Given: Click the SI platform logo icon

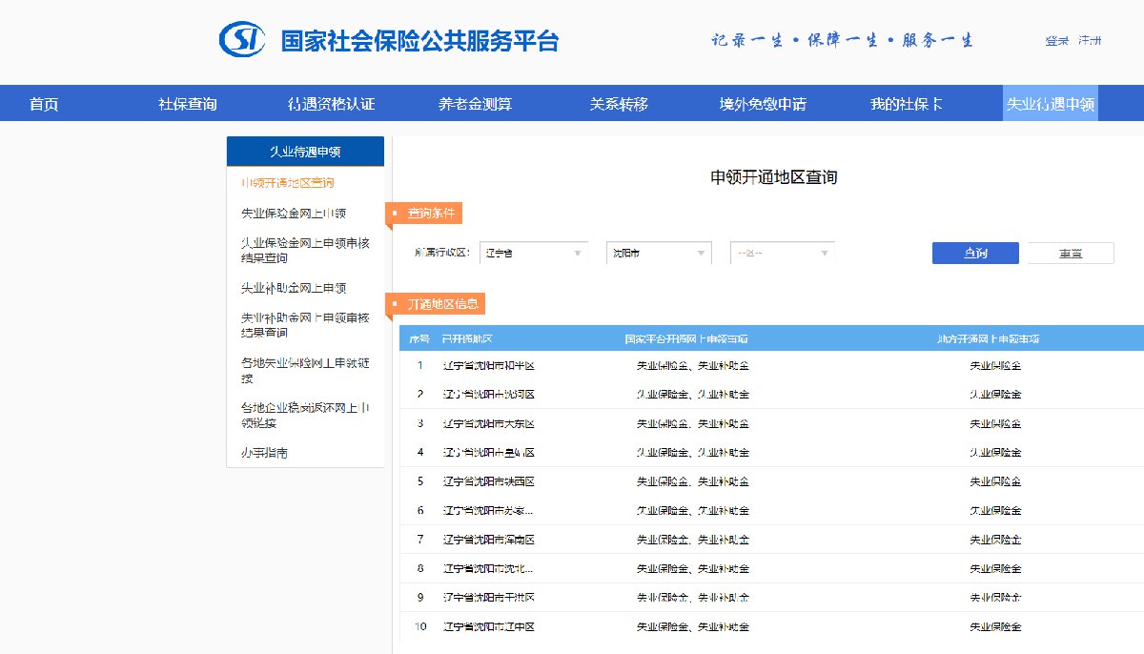Looking at the screenshot, I should tap(242, 40).
